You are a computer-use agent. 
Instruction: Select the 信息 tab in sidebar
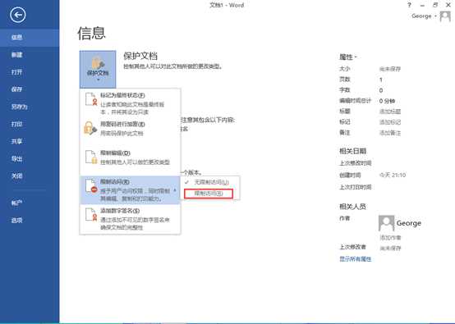pyautogui.click(x=30, y=38)
